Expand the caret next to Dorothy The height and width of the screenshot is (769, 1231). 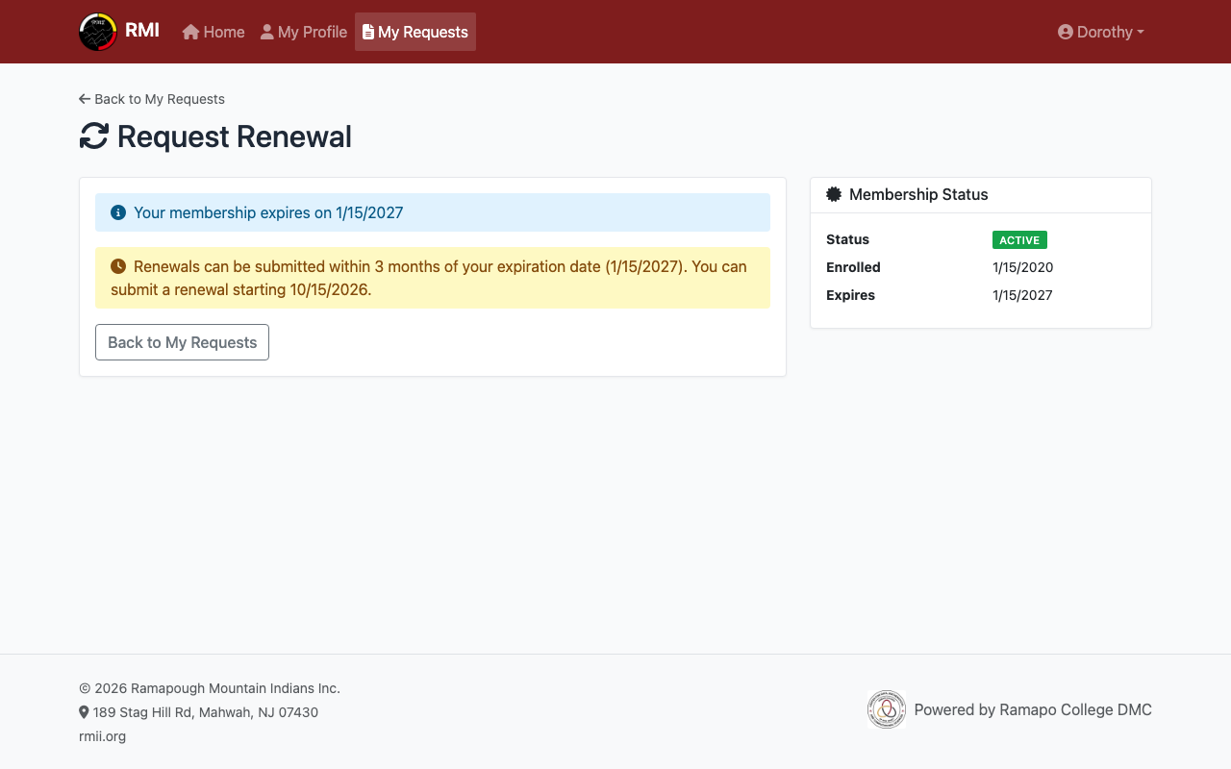point(1140,32)
